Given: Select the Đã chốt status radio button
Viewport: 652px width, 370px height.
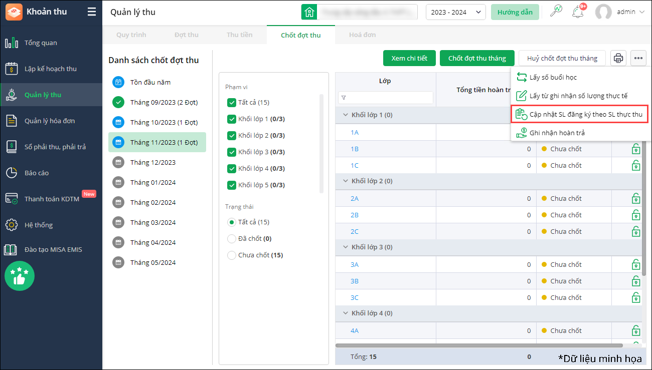Looking at the screenshot, I should click(232, 239).
